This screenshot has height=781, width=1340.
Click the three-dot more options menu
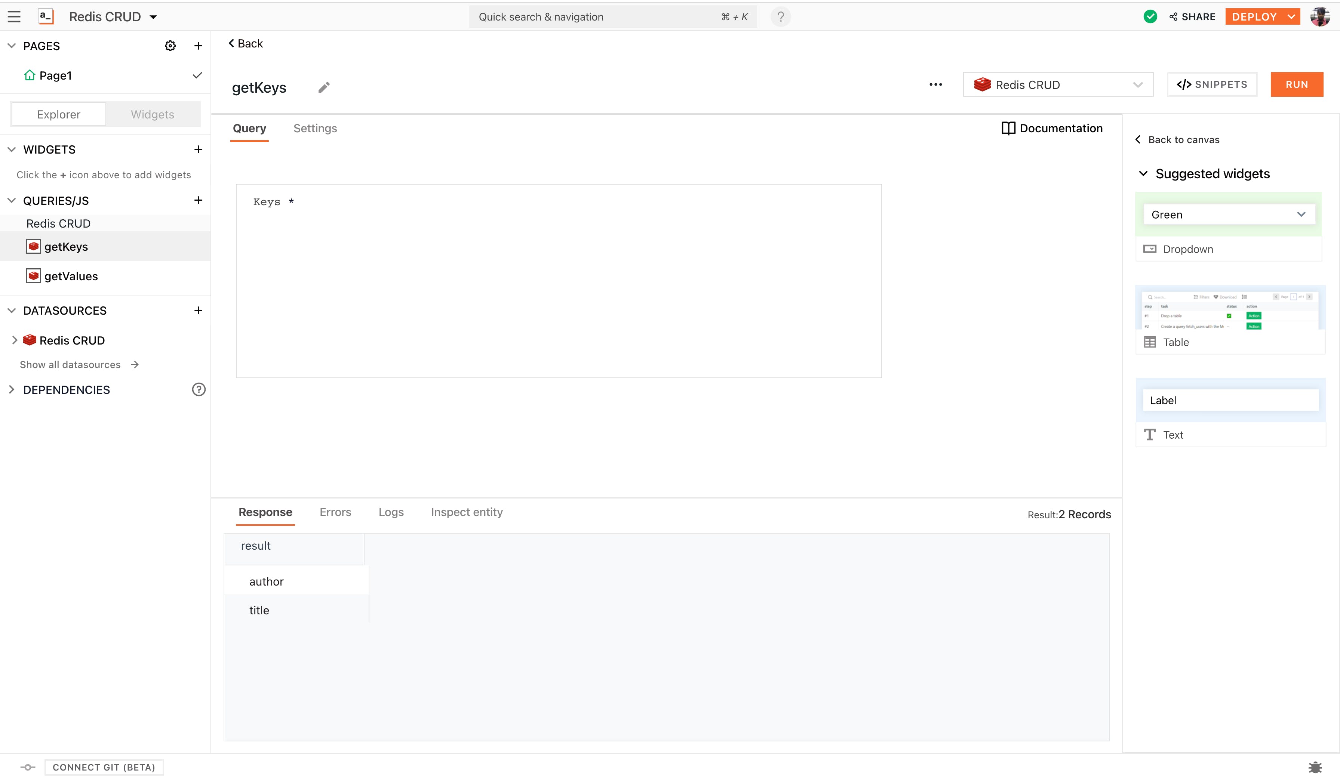point(935,84)
